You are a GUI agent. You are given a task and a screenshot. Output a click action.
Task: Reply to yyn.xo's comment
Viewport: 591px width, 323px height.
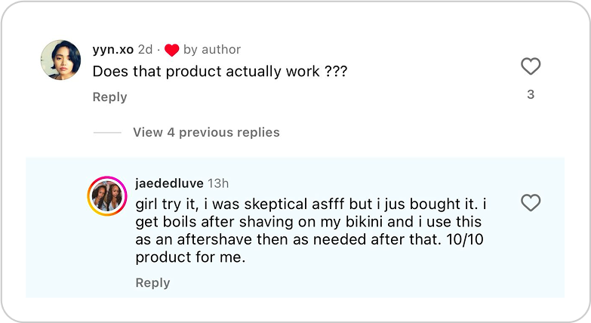[109, 97]
